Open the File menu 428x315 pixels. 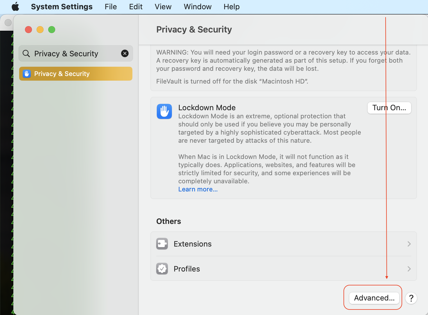(111, 7)
